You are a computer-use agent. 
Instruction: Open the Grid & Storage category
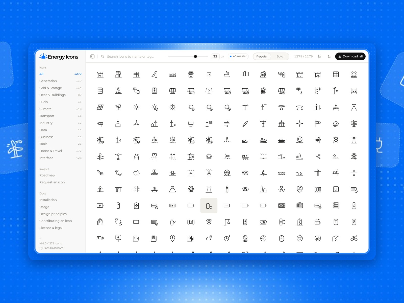coord(60,88)
